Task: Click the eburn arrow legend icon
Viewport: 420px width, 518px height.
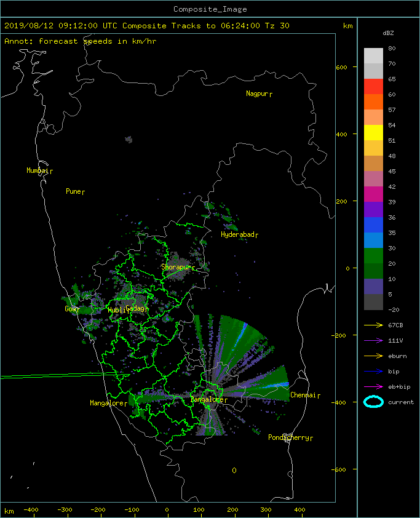Action: pyautogui.click(x=373, y=356)
